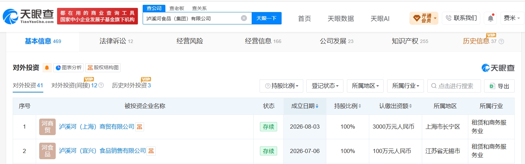Screen dimensions: 525x164
Task: Open 图表分析 chart analysis
Action: [68, 68]
